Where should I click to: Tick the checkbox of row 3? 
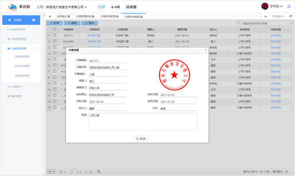click(55, 47)
